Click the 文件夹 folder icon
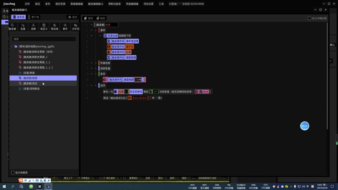338x190 pixels. [x=75, y=27]
